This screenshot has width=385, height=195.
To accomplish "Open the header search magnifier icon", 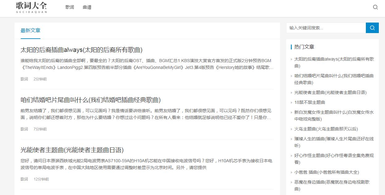I will pyautogui.click(x=375, y=7).
